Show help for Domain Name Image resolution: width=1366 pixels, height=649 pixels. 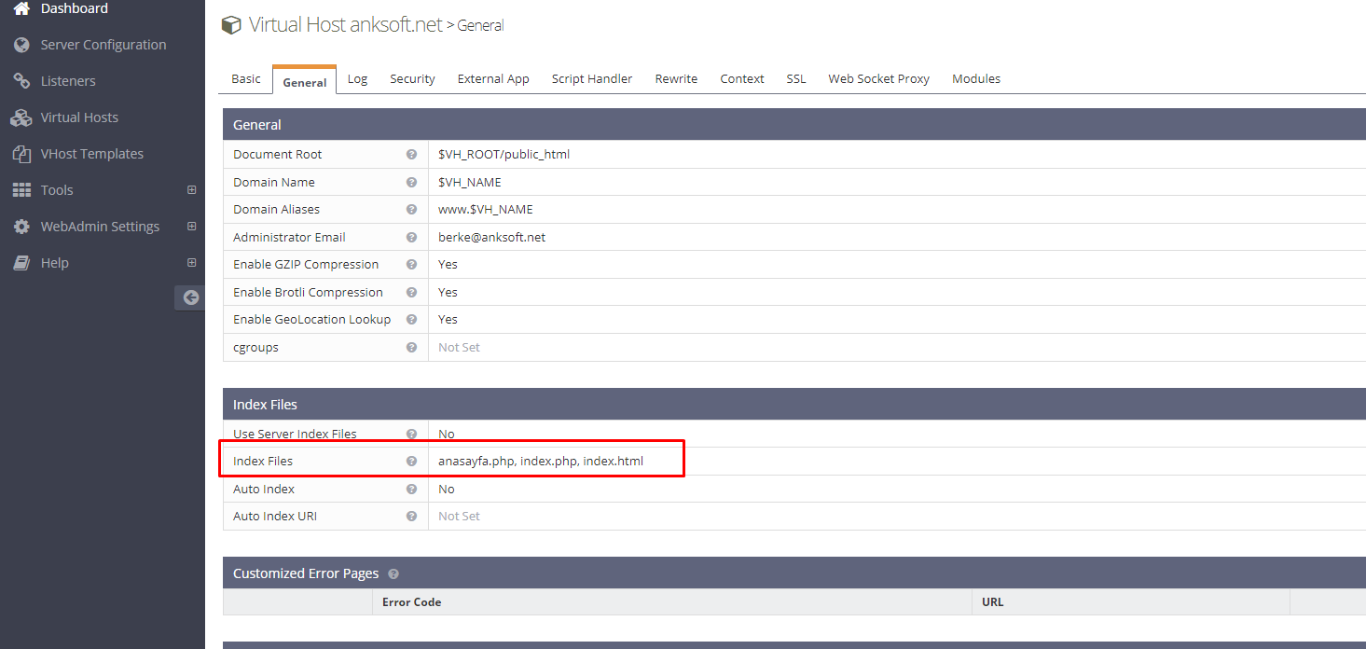tap(411, 183)
